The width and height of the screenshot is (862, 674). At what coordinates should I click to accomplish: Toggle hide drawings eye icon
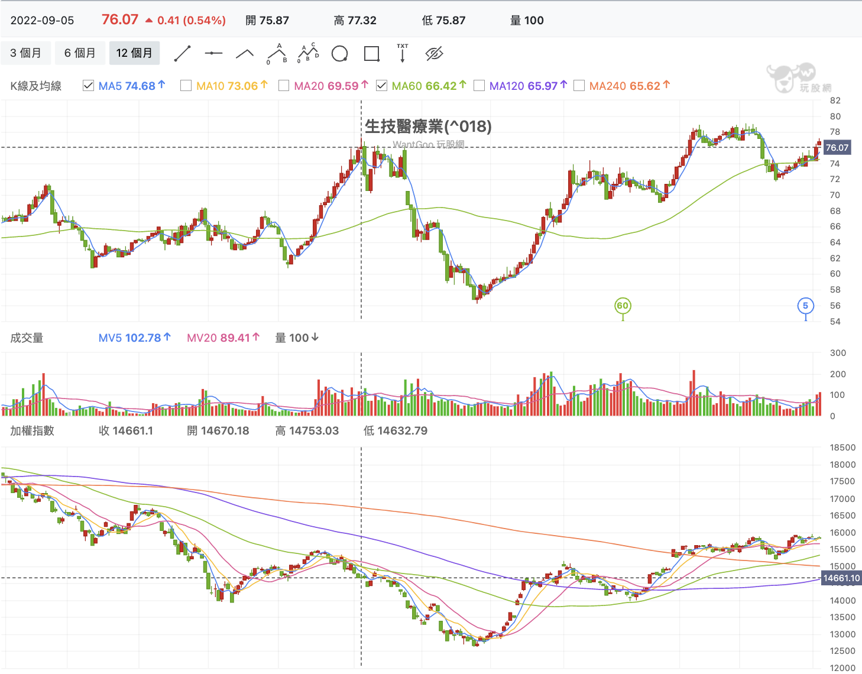coord(434,54)
